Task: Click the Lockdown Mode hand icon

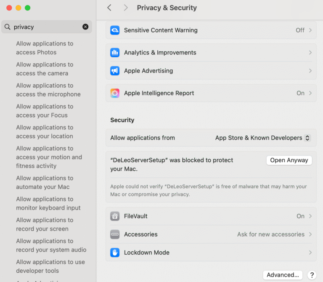Action: (115, 252)
